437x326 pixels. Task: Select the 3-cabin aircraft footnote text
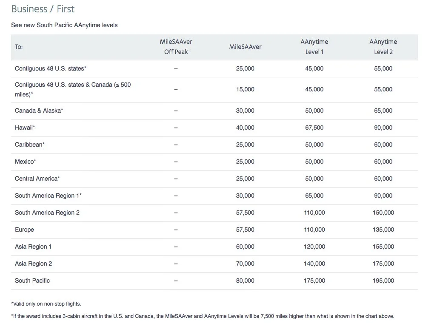(x=203, y=316)
